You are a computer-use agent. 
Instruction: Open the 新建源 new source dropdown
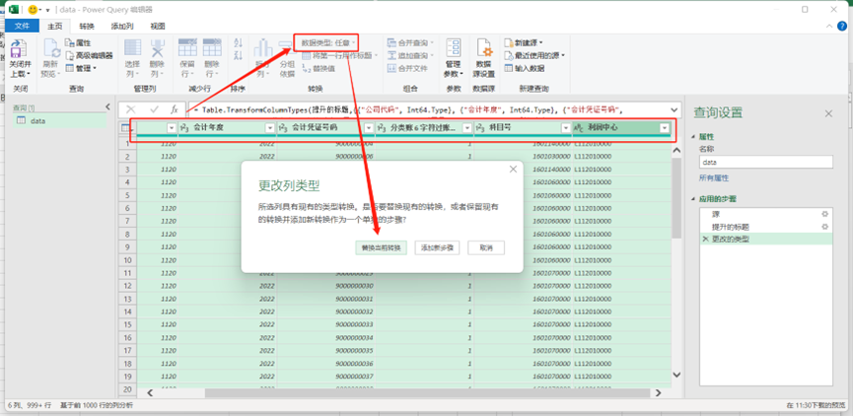[x=524, y=42]
